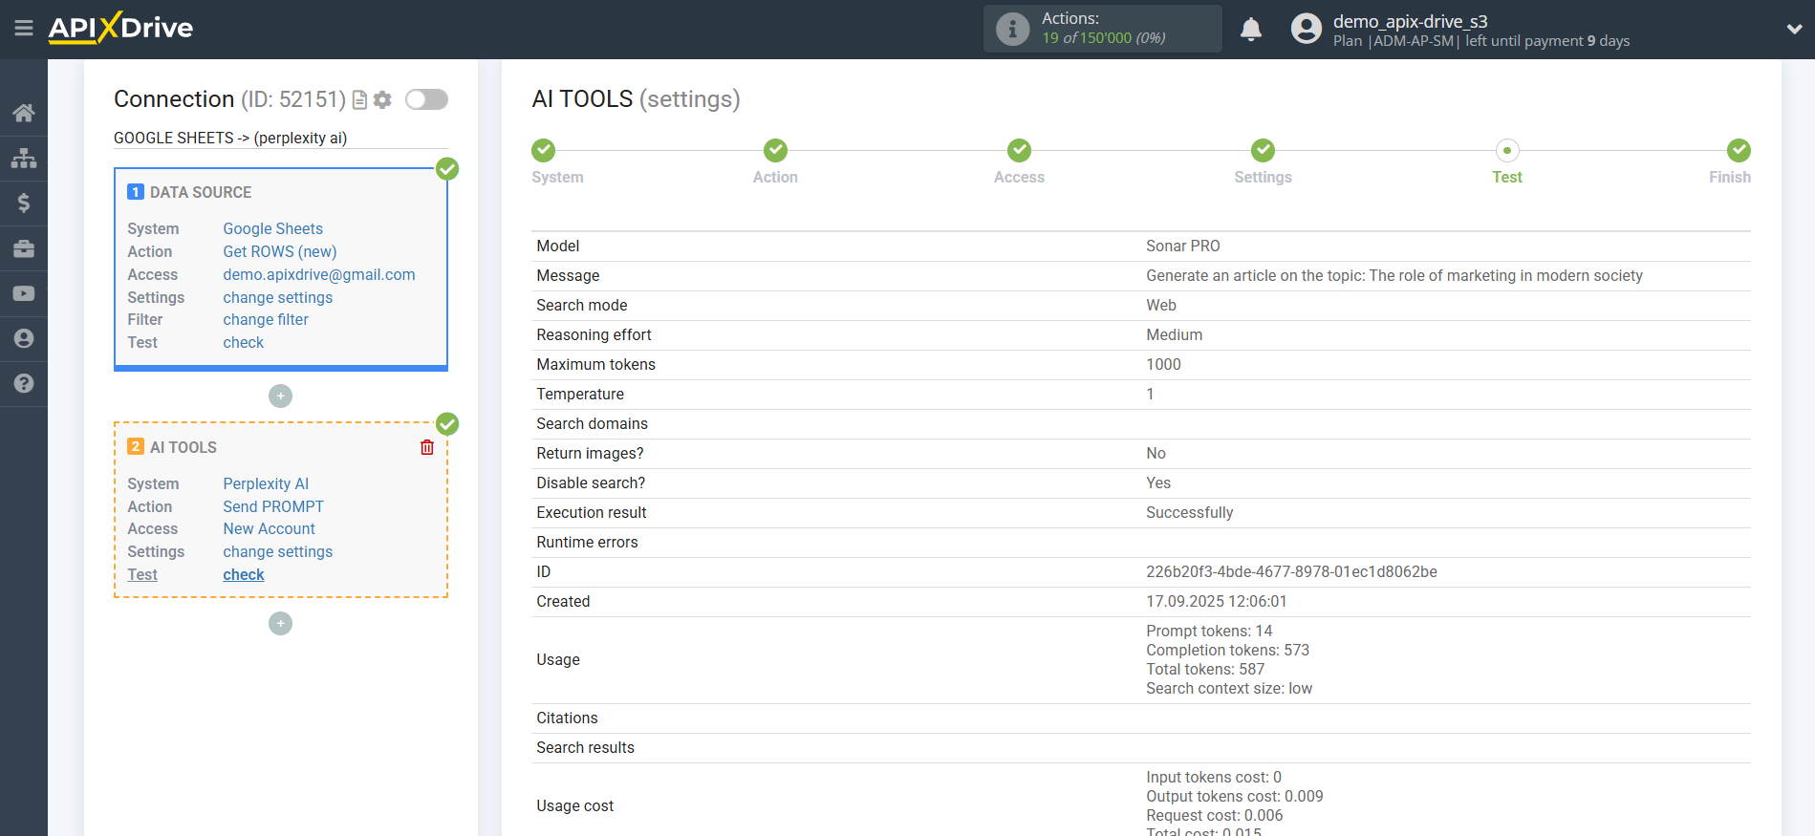This screenshot has height=836, width=1815.
Task: Go to the Finish step
Action: pos(1739,150)
